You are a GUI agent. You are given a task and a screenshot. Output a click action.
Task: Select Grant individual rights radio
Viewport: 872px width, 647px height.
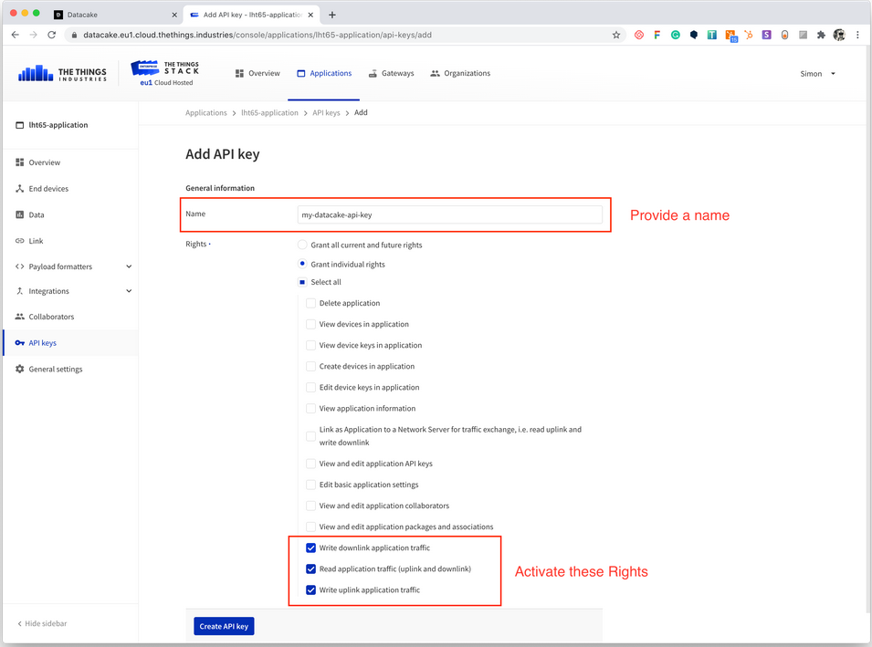point(302,264)
